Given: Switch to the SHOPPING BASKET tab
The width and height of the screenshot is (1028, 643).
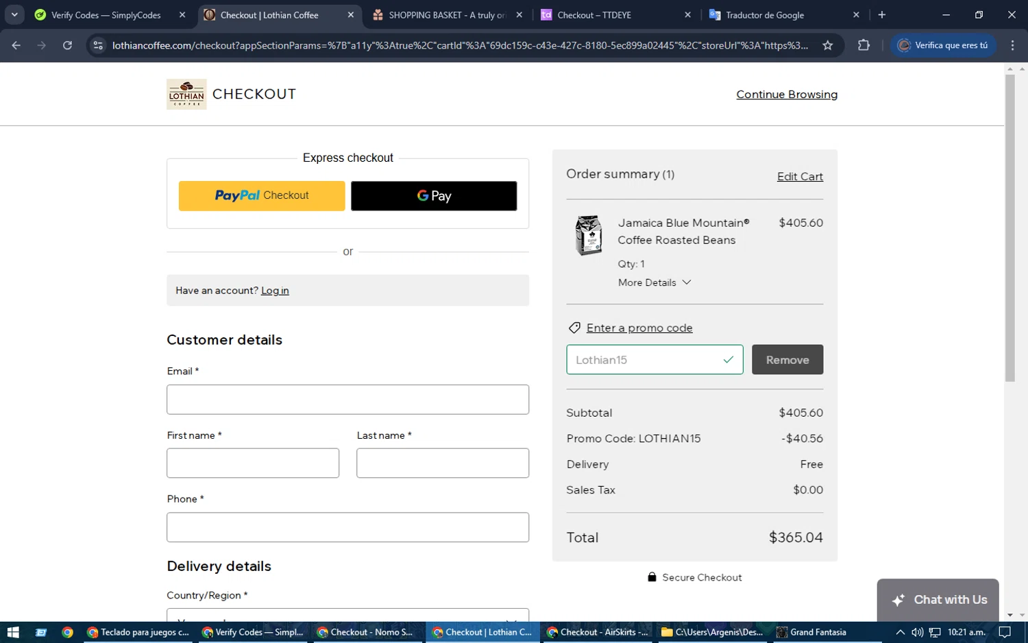Looking at the screenshot, I should [x=445, y=14].
